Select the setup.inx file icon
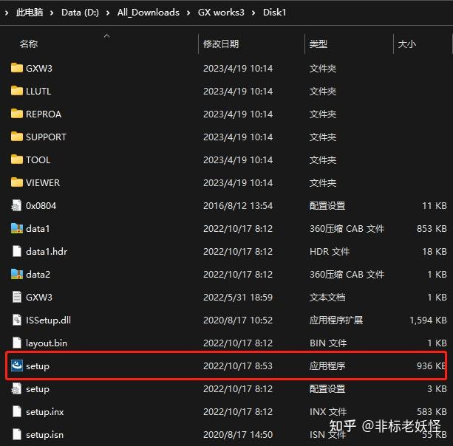 coord(17,411)
